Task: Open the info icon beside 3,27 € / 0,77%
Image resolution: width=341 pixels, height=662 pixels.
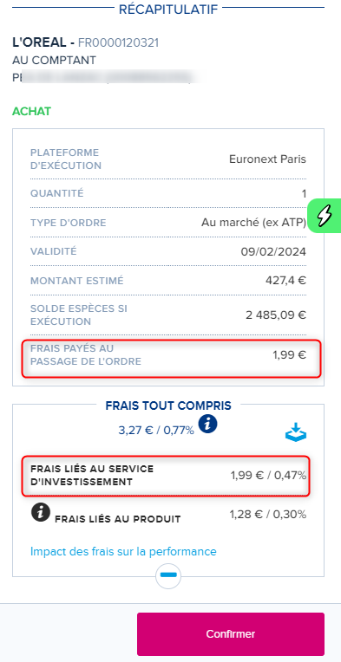Action: pyautogui.click(x=207, y=424)
